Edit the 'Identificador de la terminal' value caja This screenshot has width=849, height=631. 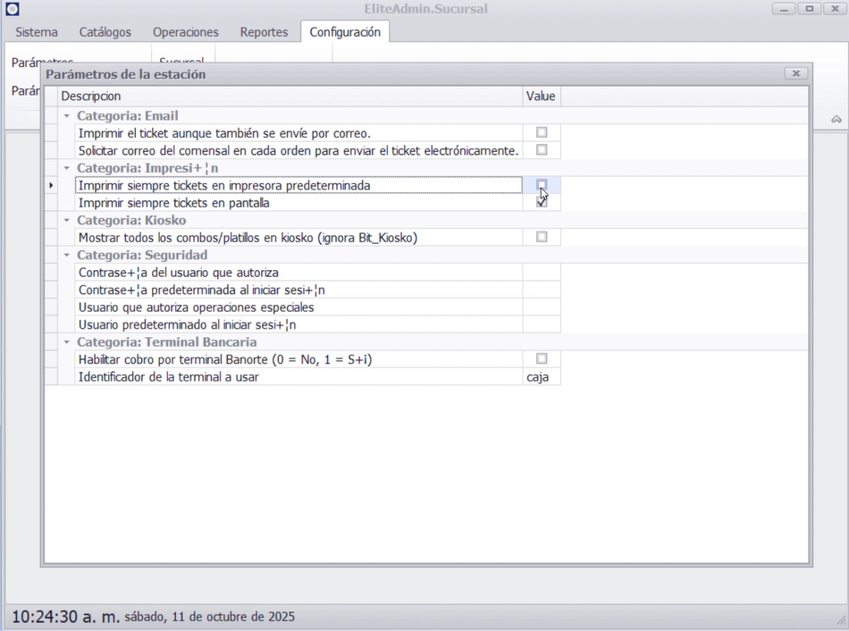click(541, 377)
